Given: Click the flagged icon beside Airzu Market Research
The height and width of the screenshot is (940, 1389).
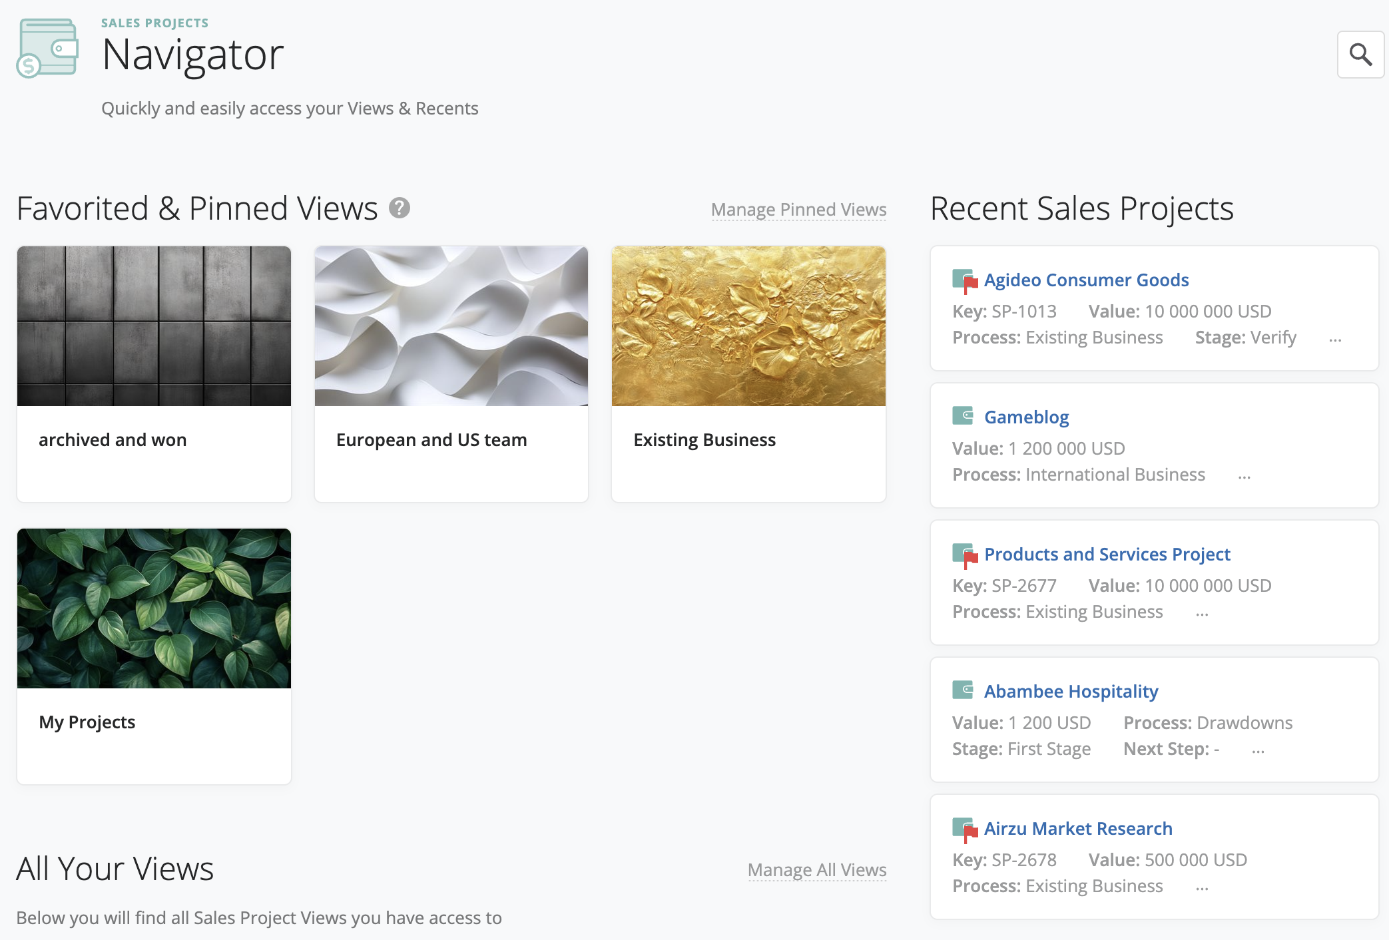Looking at the screenshot, I should click(x=964, y=829).
